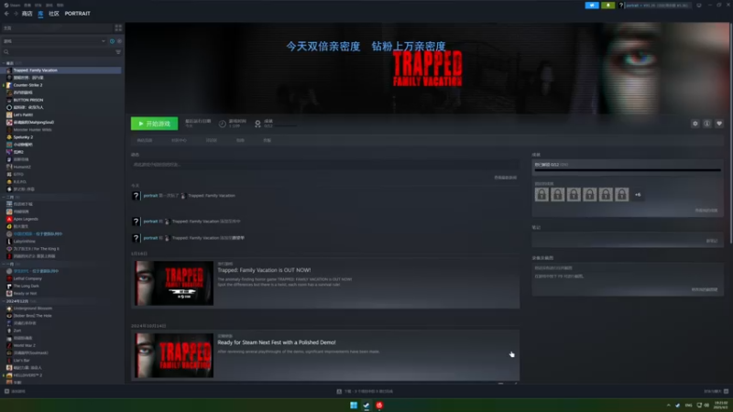The width and height of the screenshot is (733, 412).
Task: Add game to favorites heart icon
Action: (x=719, y=124)
